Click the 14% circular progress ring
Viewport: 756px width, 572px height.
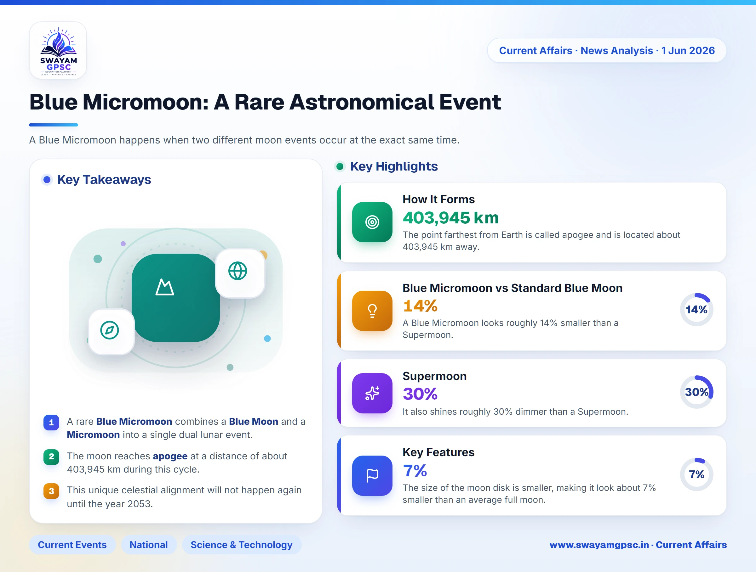[696, 310]
